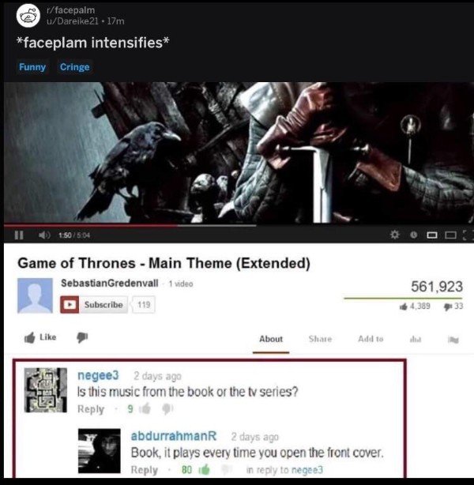Reply to negee3's comment
474x485 pixels.
pyautogui.click(x=91, y=409)
